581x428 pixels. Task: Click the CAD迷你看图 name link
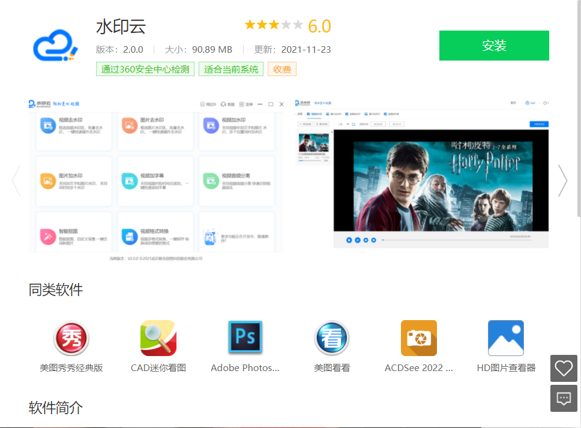pyautogui.click(x=158, y=368)
